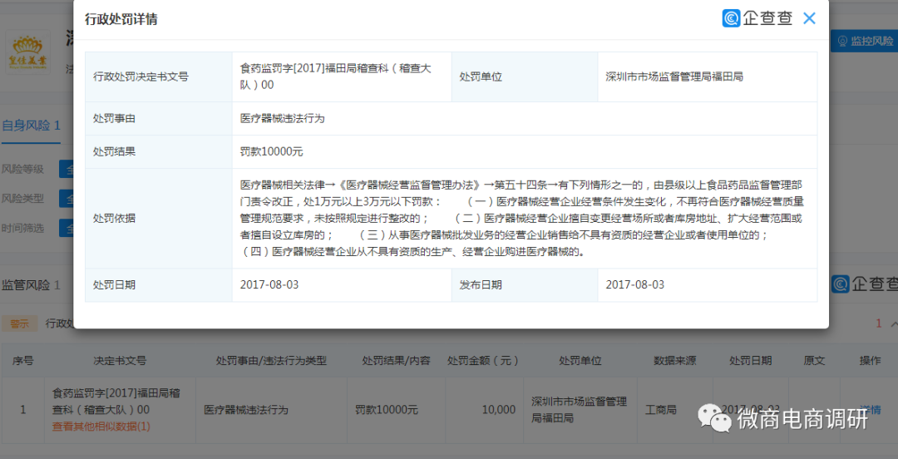The height and width of the screenshot is (459, 898).
Task: Click 深圳市市场监督管理局福田局 in the dialog
Action: click(673, 76)
